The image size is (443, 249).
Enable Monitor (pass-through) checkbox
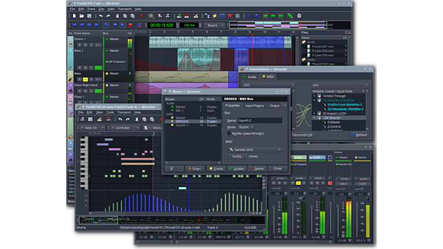pos(228,134)
